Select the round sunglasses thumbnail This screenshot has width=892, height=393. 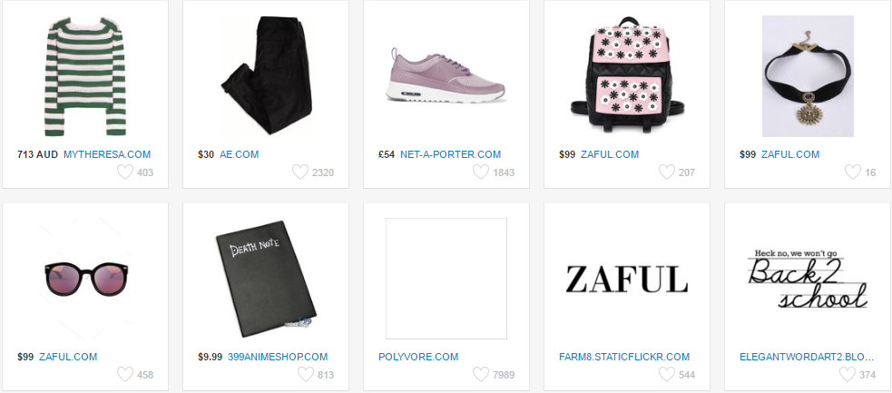(x=85, y=279)
